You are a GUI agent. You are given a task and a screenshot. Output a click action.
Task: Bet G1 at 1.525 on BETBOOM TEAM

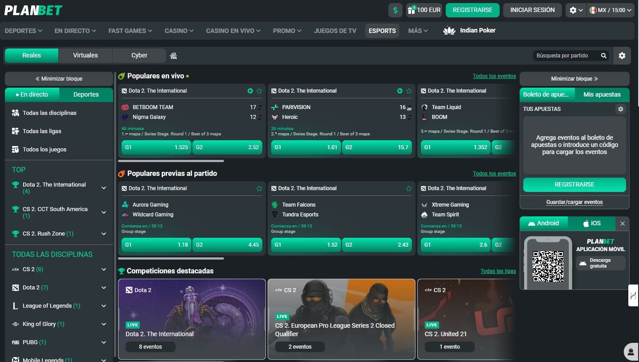click(156, 147)
